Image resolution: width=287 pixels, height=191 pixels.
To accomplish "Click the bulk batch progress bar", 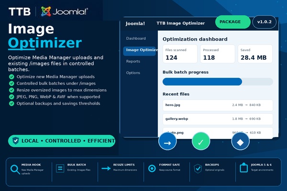I will pos(218,82).
